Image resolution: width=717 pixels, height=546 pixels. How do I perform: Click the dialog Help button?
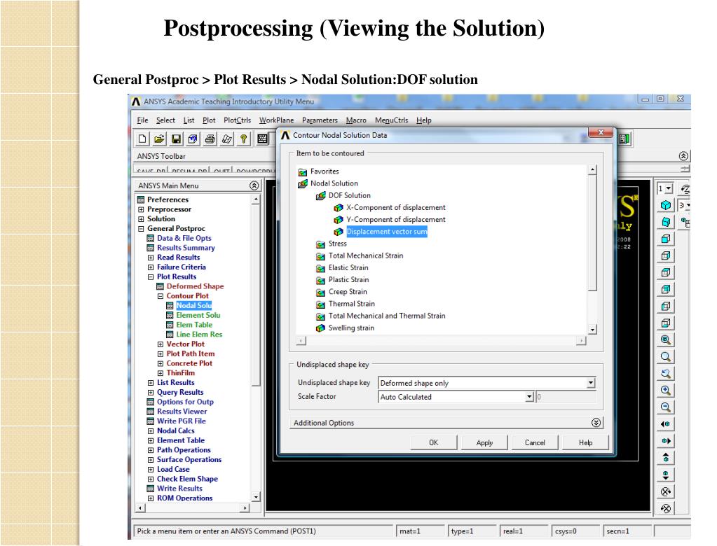585,442
